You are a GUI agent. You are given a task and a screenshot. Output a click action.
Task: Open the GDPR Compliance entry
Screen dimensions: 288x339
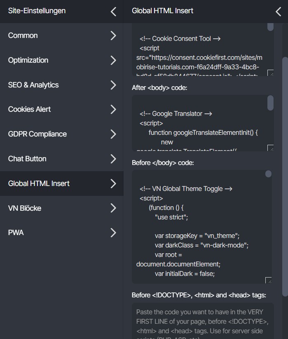[x=62, y=134]
